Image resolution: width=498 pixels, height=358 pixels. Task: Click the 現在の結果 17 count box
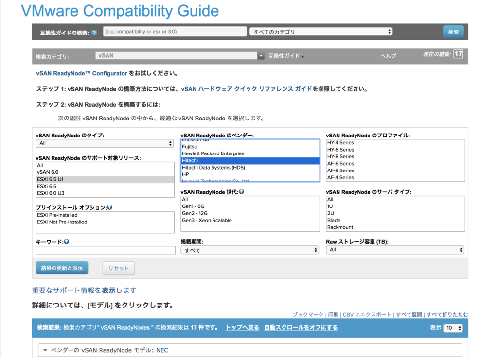pos(458,54)
